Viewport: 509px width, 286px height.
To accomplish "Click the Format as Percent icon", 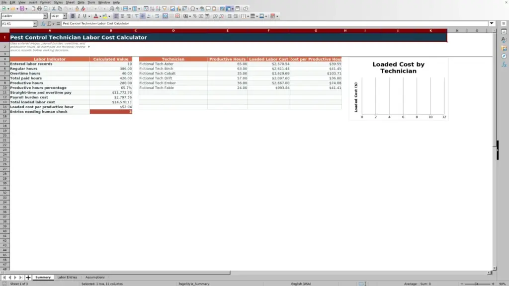I will [195, 16].
